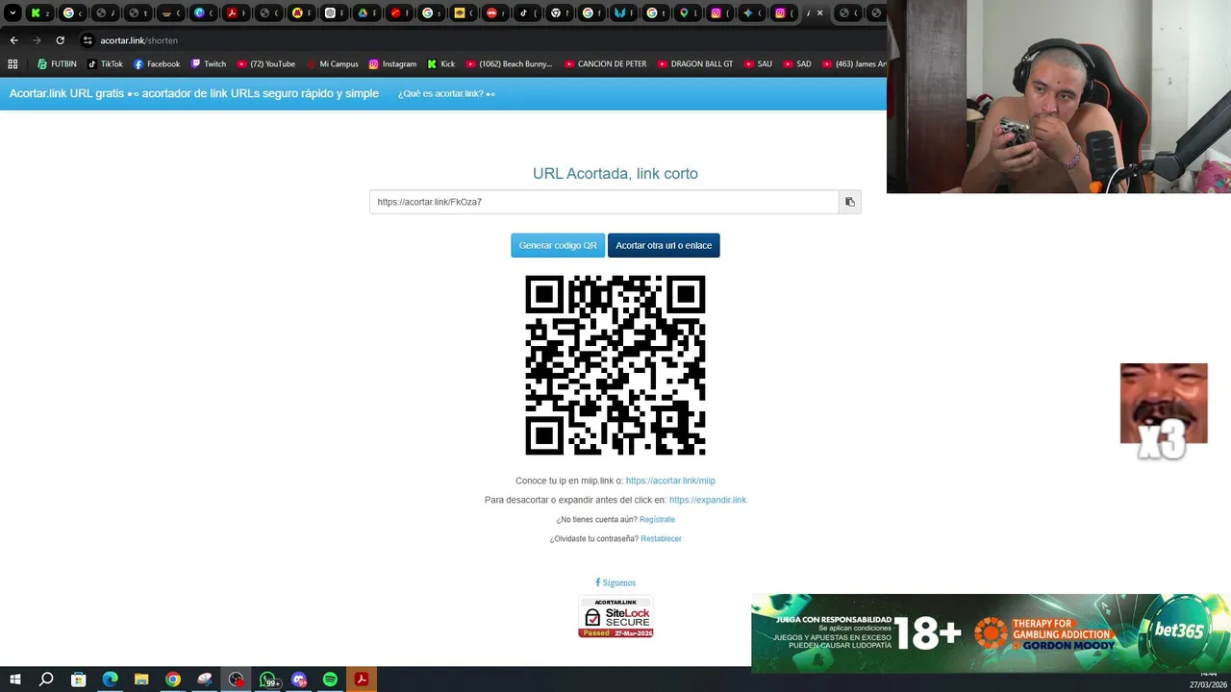Open Spotify from the taskbar
Viewport: 1231px width, 692px height.
coord(330,680)
